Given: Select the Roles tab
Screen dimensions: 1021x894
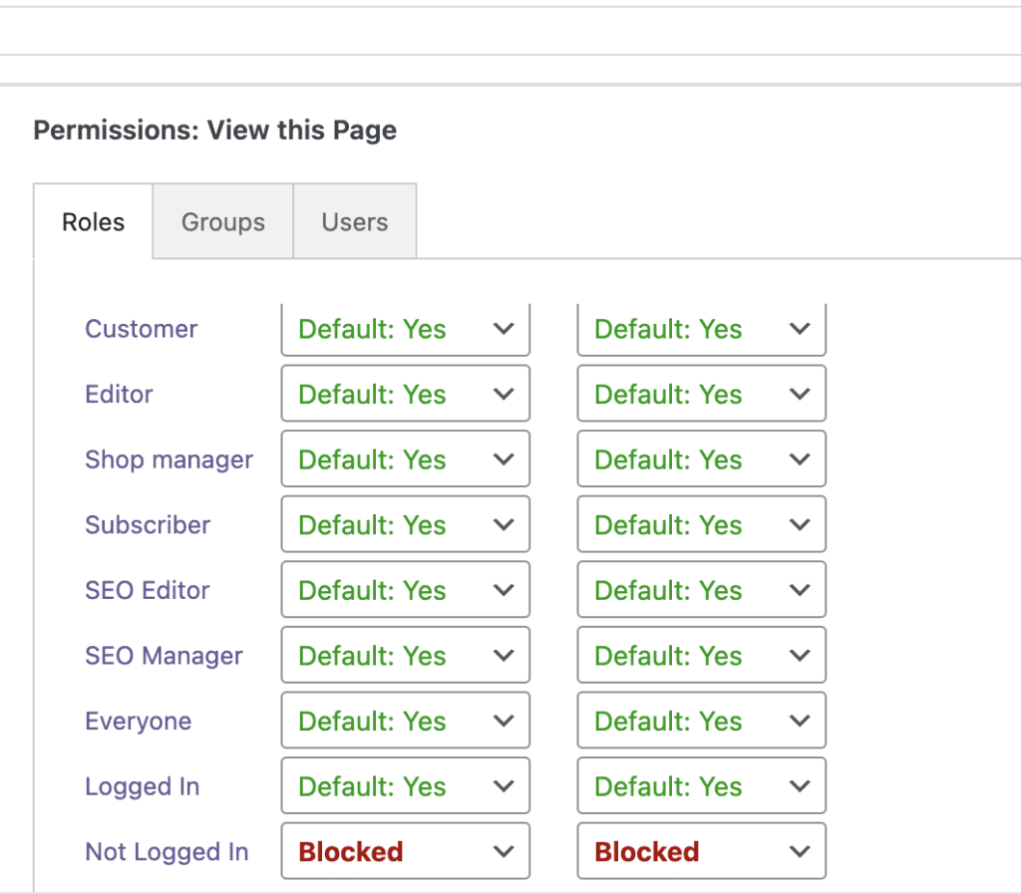Looking at the screenshot, I should tap(93, 221).
